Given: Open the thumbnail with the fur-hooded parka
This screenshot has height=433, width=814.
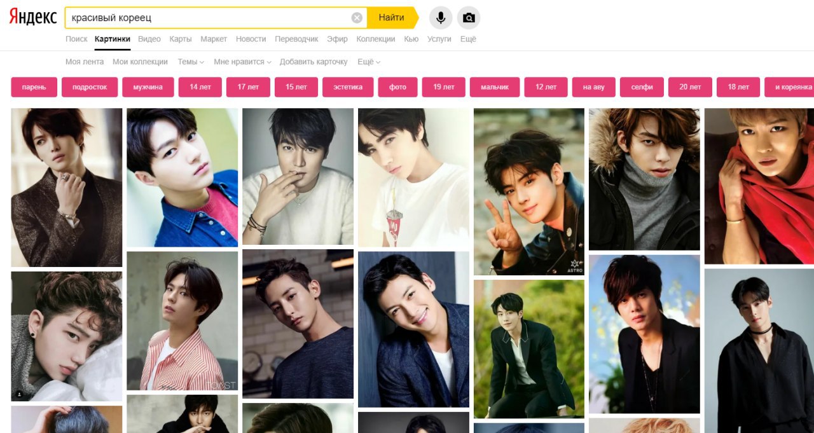Looking at the screenshot, I should point(644,179).
